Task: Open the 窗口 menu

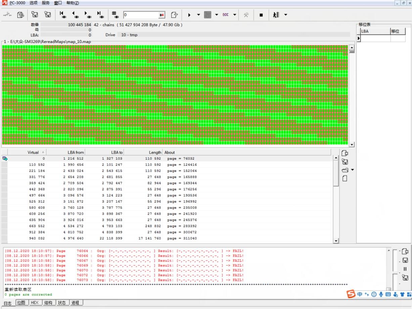Action: point(58,3)
